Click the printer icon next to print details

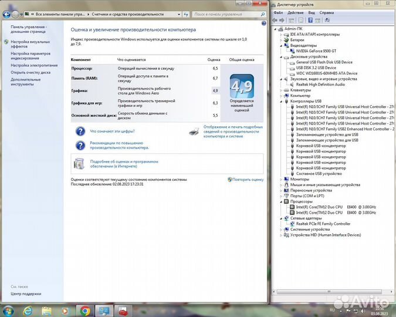tap(194, 131)
